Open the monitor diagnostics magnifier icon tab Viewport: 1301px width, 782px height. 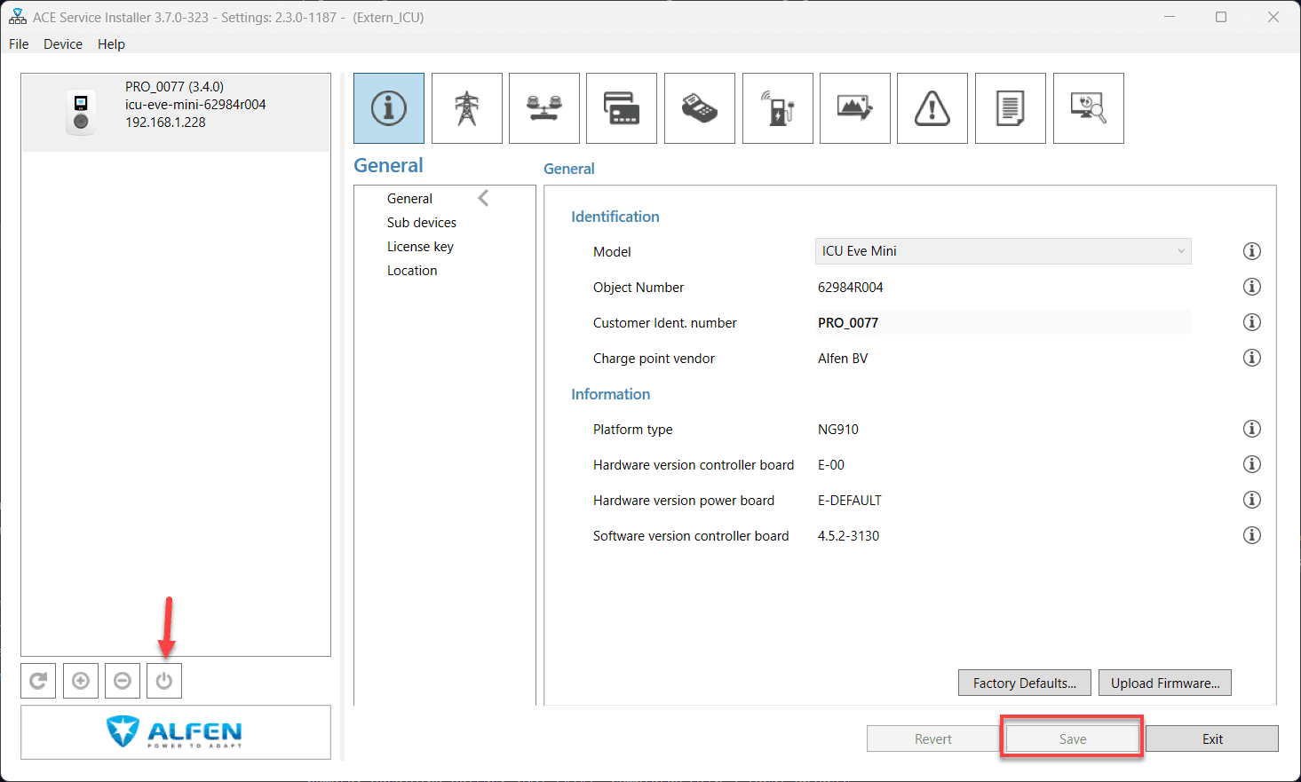pyautogui.click(x=1089, y=108)
